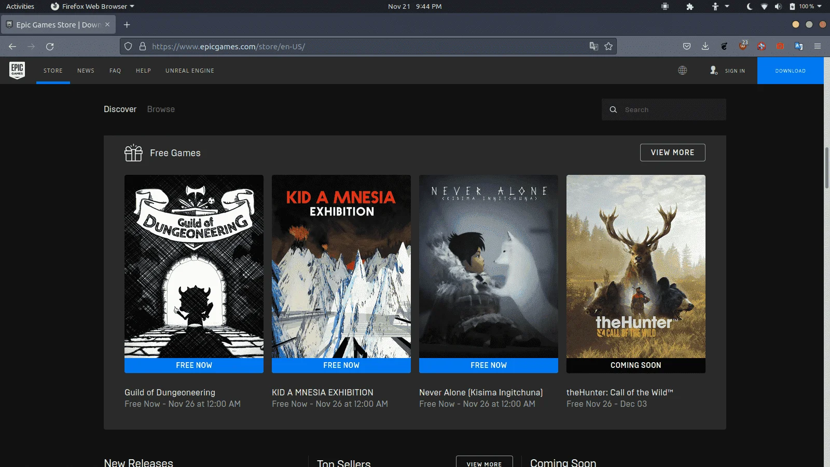830x467 pixels.
Task: Open the FAQ nav item
Action: 115,71
